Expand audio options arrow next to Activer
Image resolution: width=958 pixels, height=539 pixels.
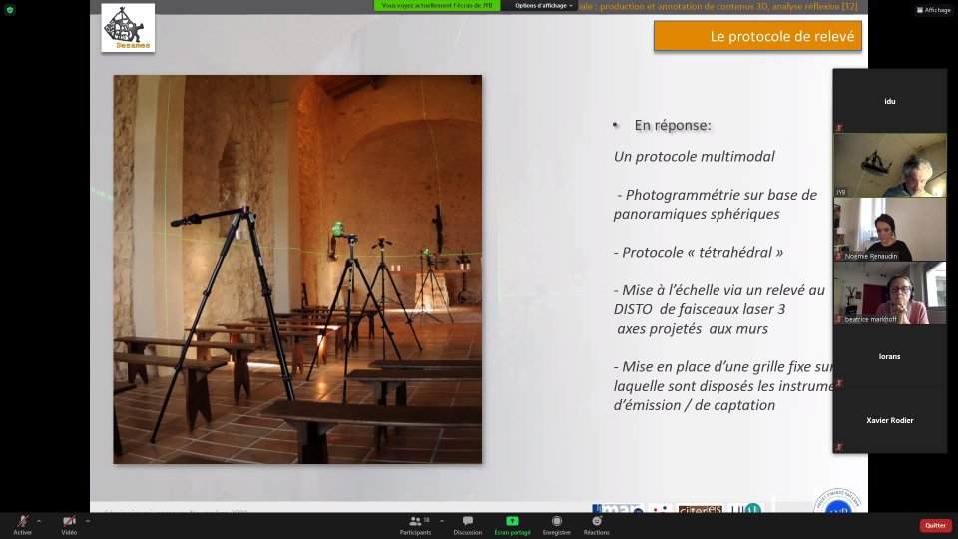[39, 521]
